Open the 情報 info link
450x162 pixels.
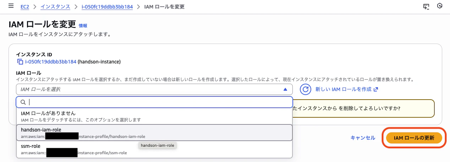[83, 26]
